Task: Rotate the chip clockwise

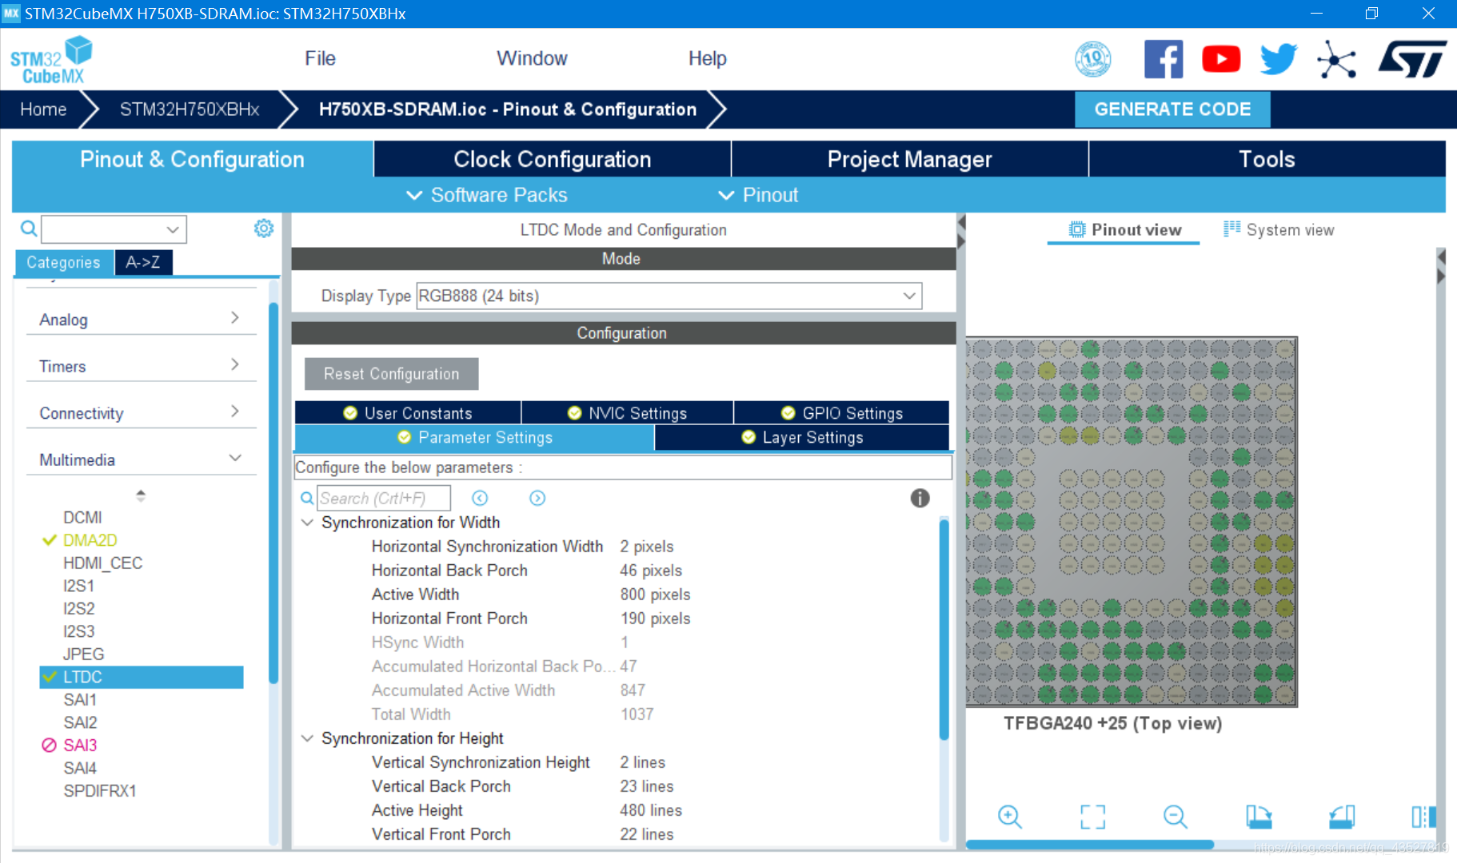Action: (x=1259, y=817)
